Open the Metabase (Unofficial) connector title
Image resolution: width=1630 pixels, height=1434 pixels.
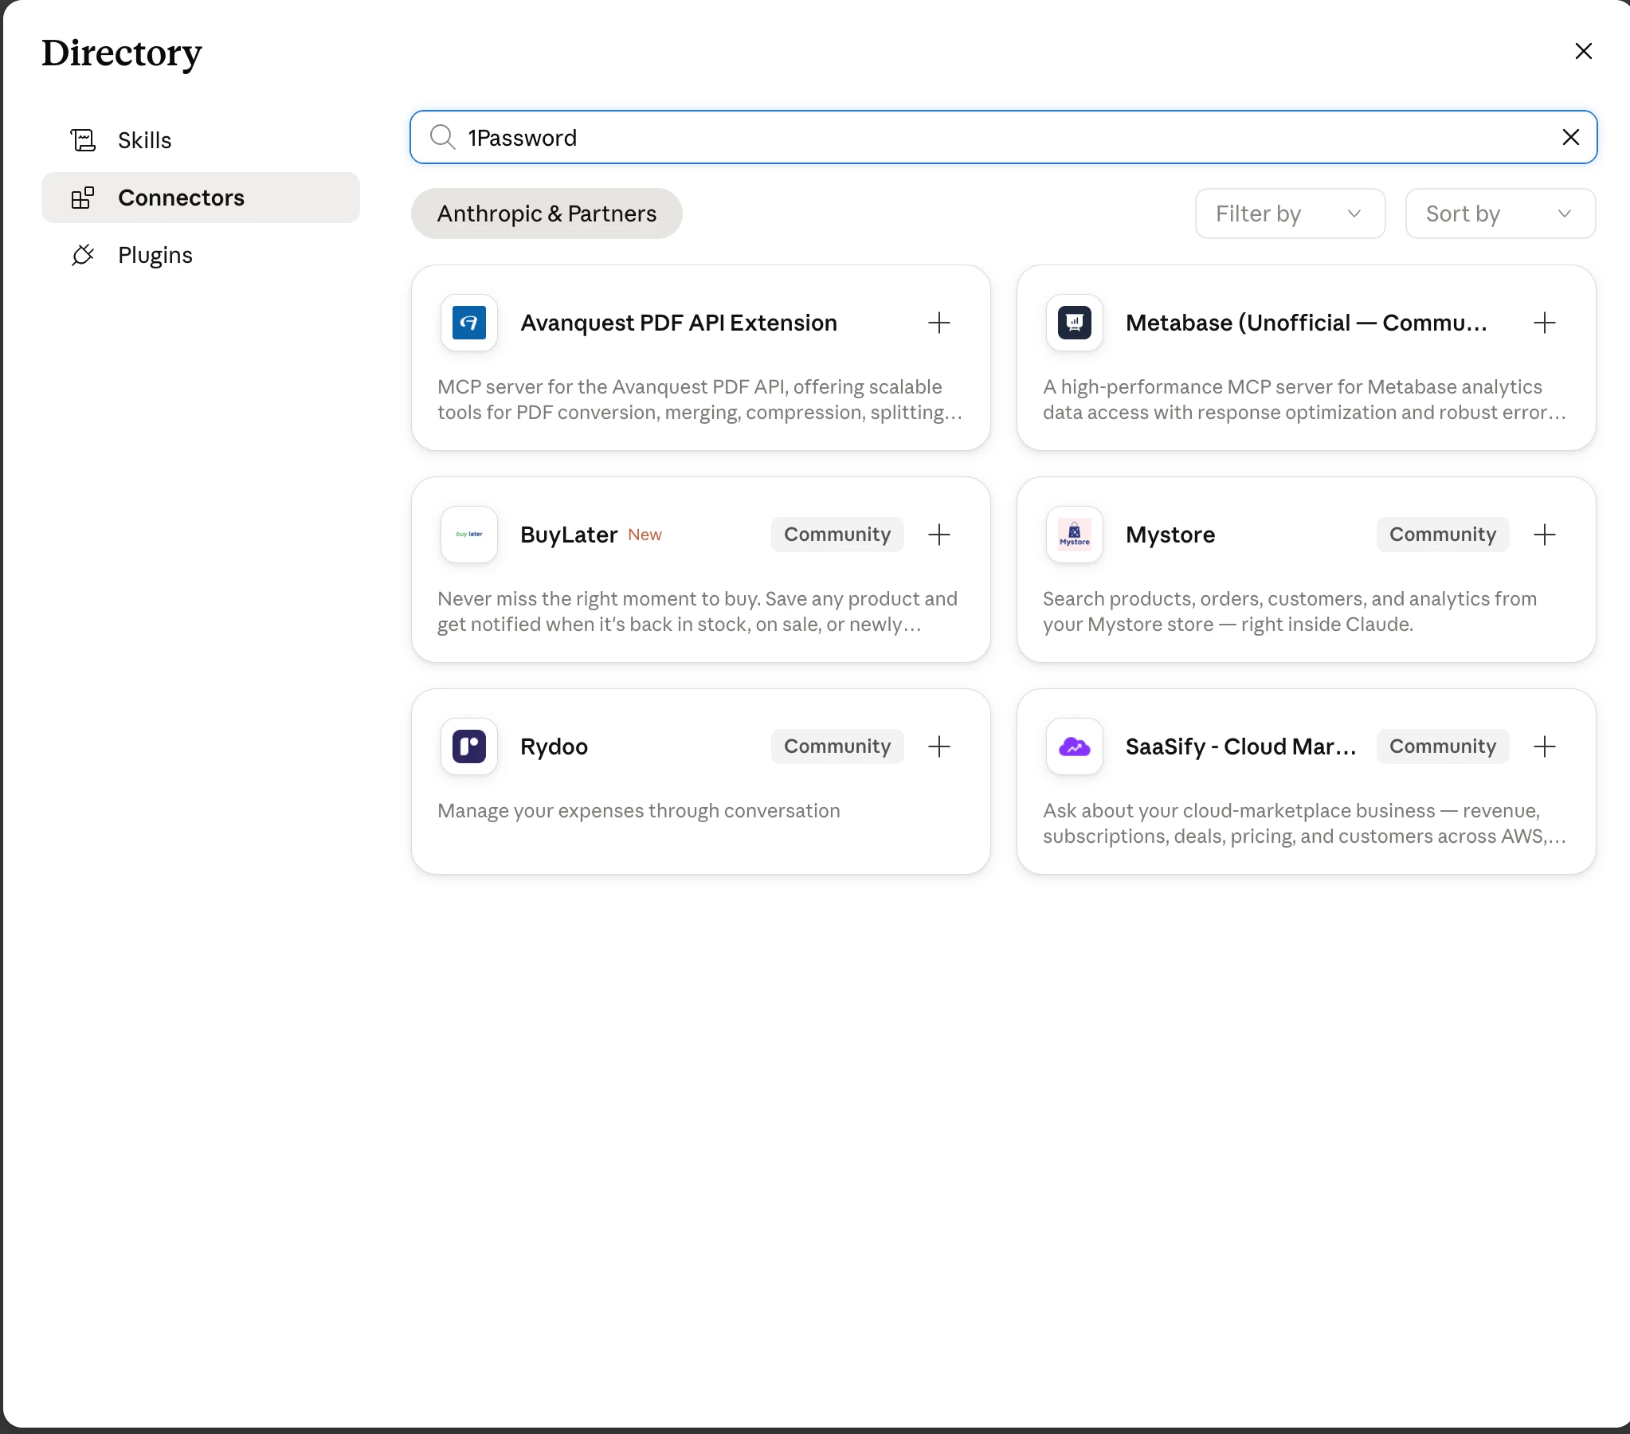click(x=1306, y=322)
